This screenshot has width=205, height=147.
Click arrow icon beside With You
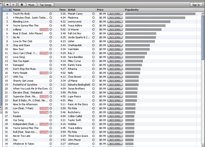(x=50, y=77)
